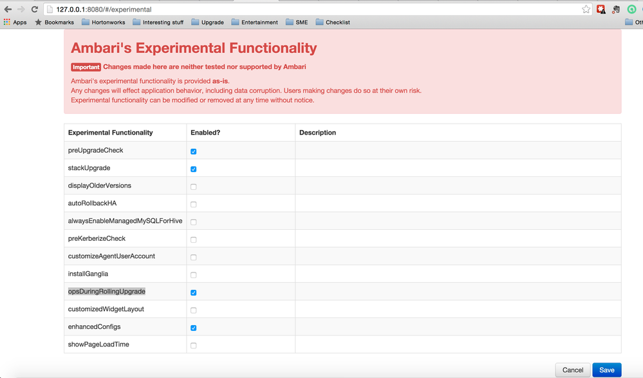Click the green circular extension icon
Viewport: 643px width, 378px height.
632,10
